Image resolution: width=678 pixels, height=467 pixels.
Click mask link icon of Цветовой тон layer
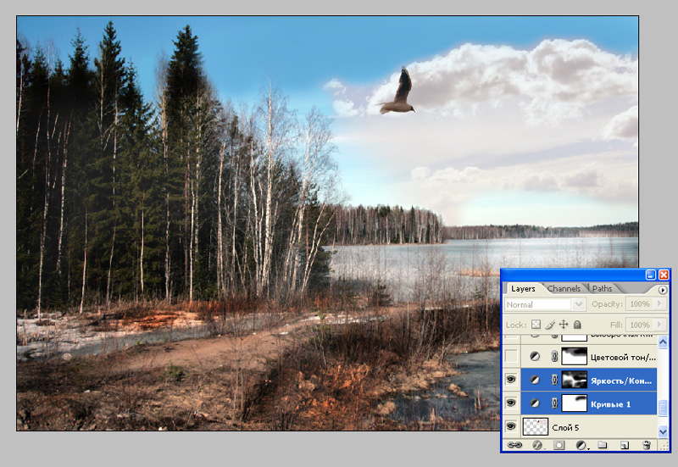pyautogui.click(x=554, y=357)
